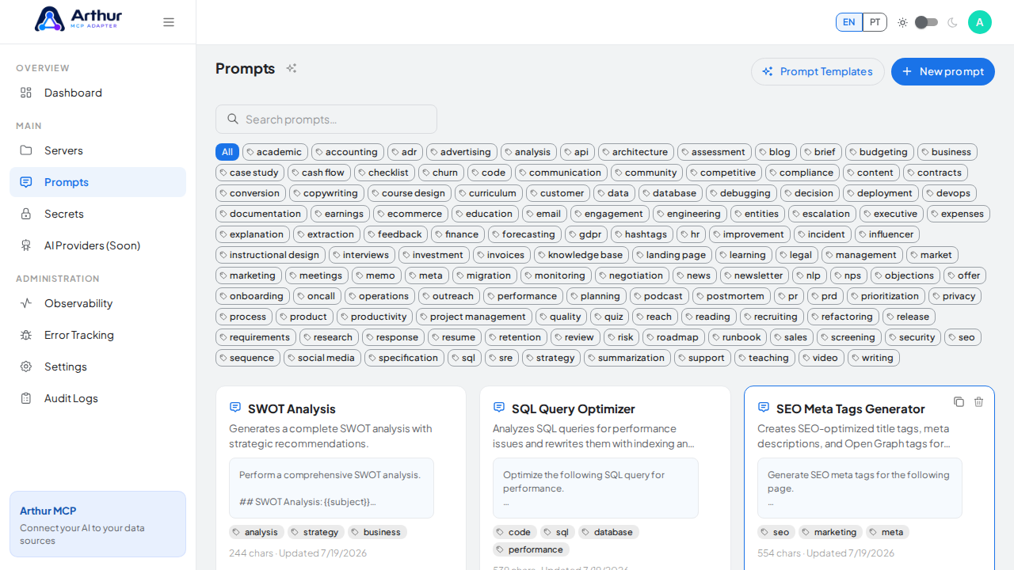Click the strategy tag on SWOT card
The height and width of the screenshot is (570, 1014).
314,532
